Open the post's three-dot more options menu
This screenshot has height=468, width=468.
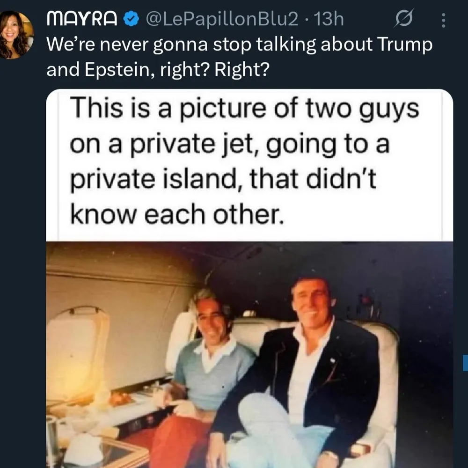[444, 20]
